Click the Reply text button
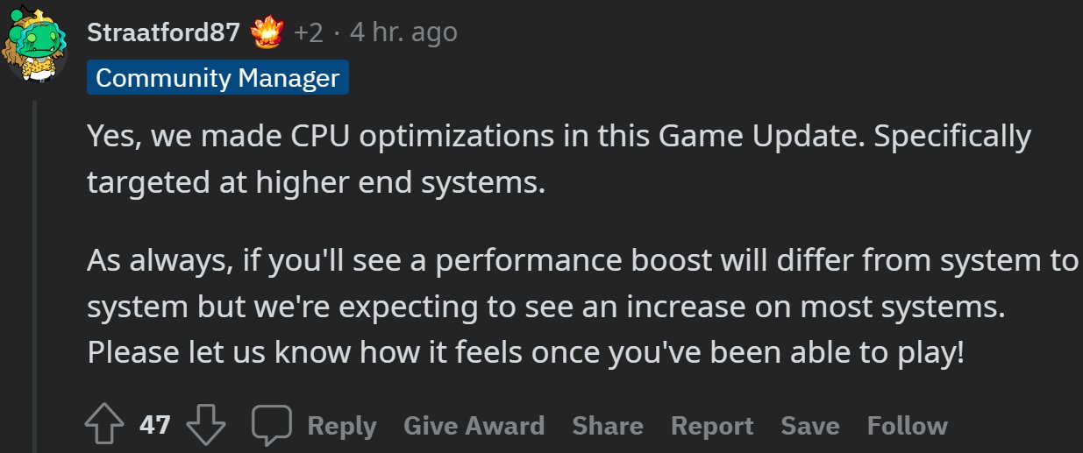 click(x=341, y=426)
